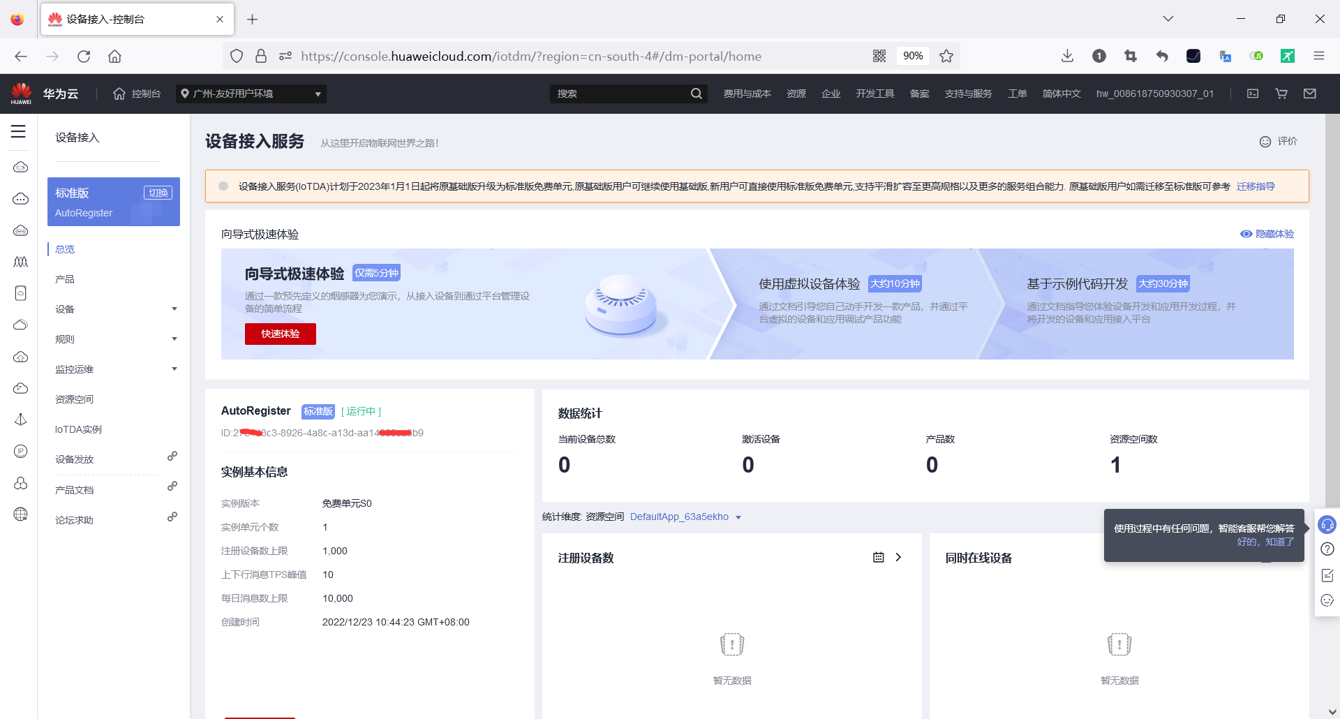Click the 设备发放 external link icon
Viewport: 1340px width, 719px height.
tap(172, 457)
